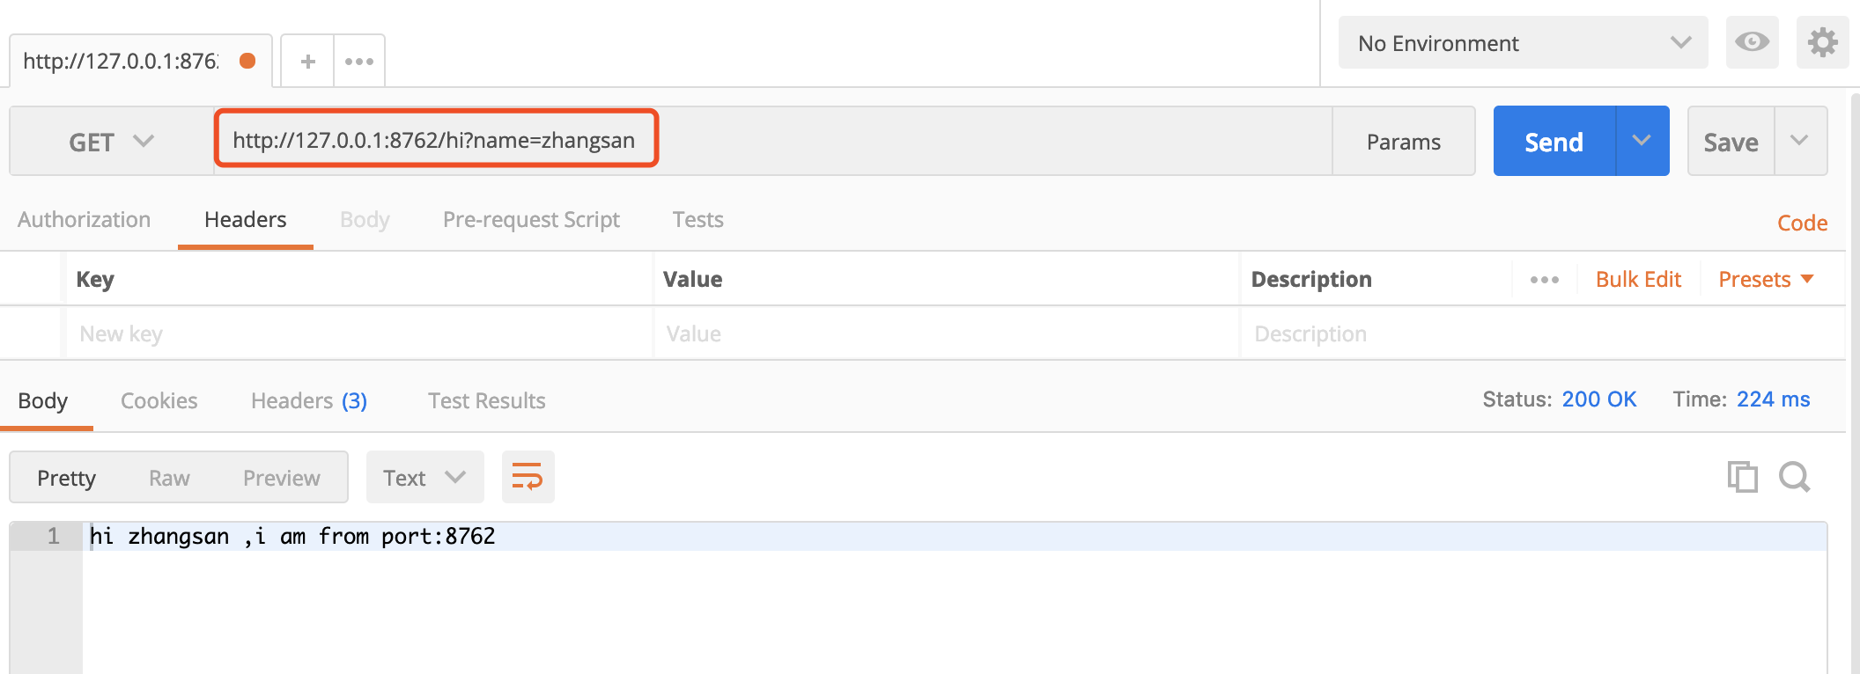The width and height of the screenshot is (1860, 674).
Task: Expand the Save options arrow
Action: [x=1800, y=141]
